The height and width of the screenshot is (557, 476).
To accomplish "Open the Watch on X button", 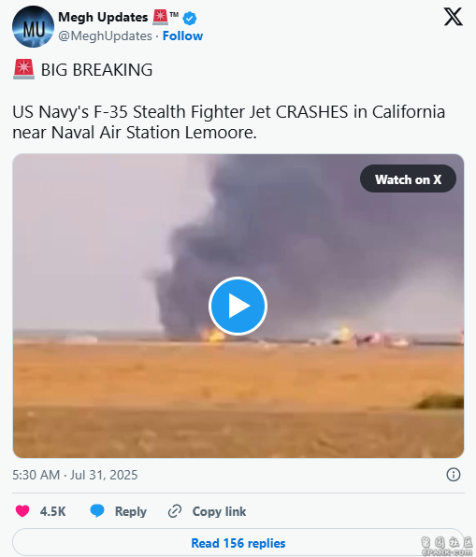I will (408, 179).
